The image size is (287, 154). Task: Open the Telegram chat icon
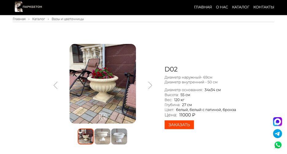click(x=277, y=133)
